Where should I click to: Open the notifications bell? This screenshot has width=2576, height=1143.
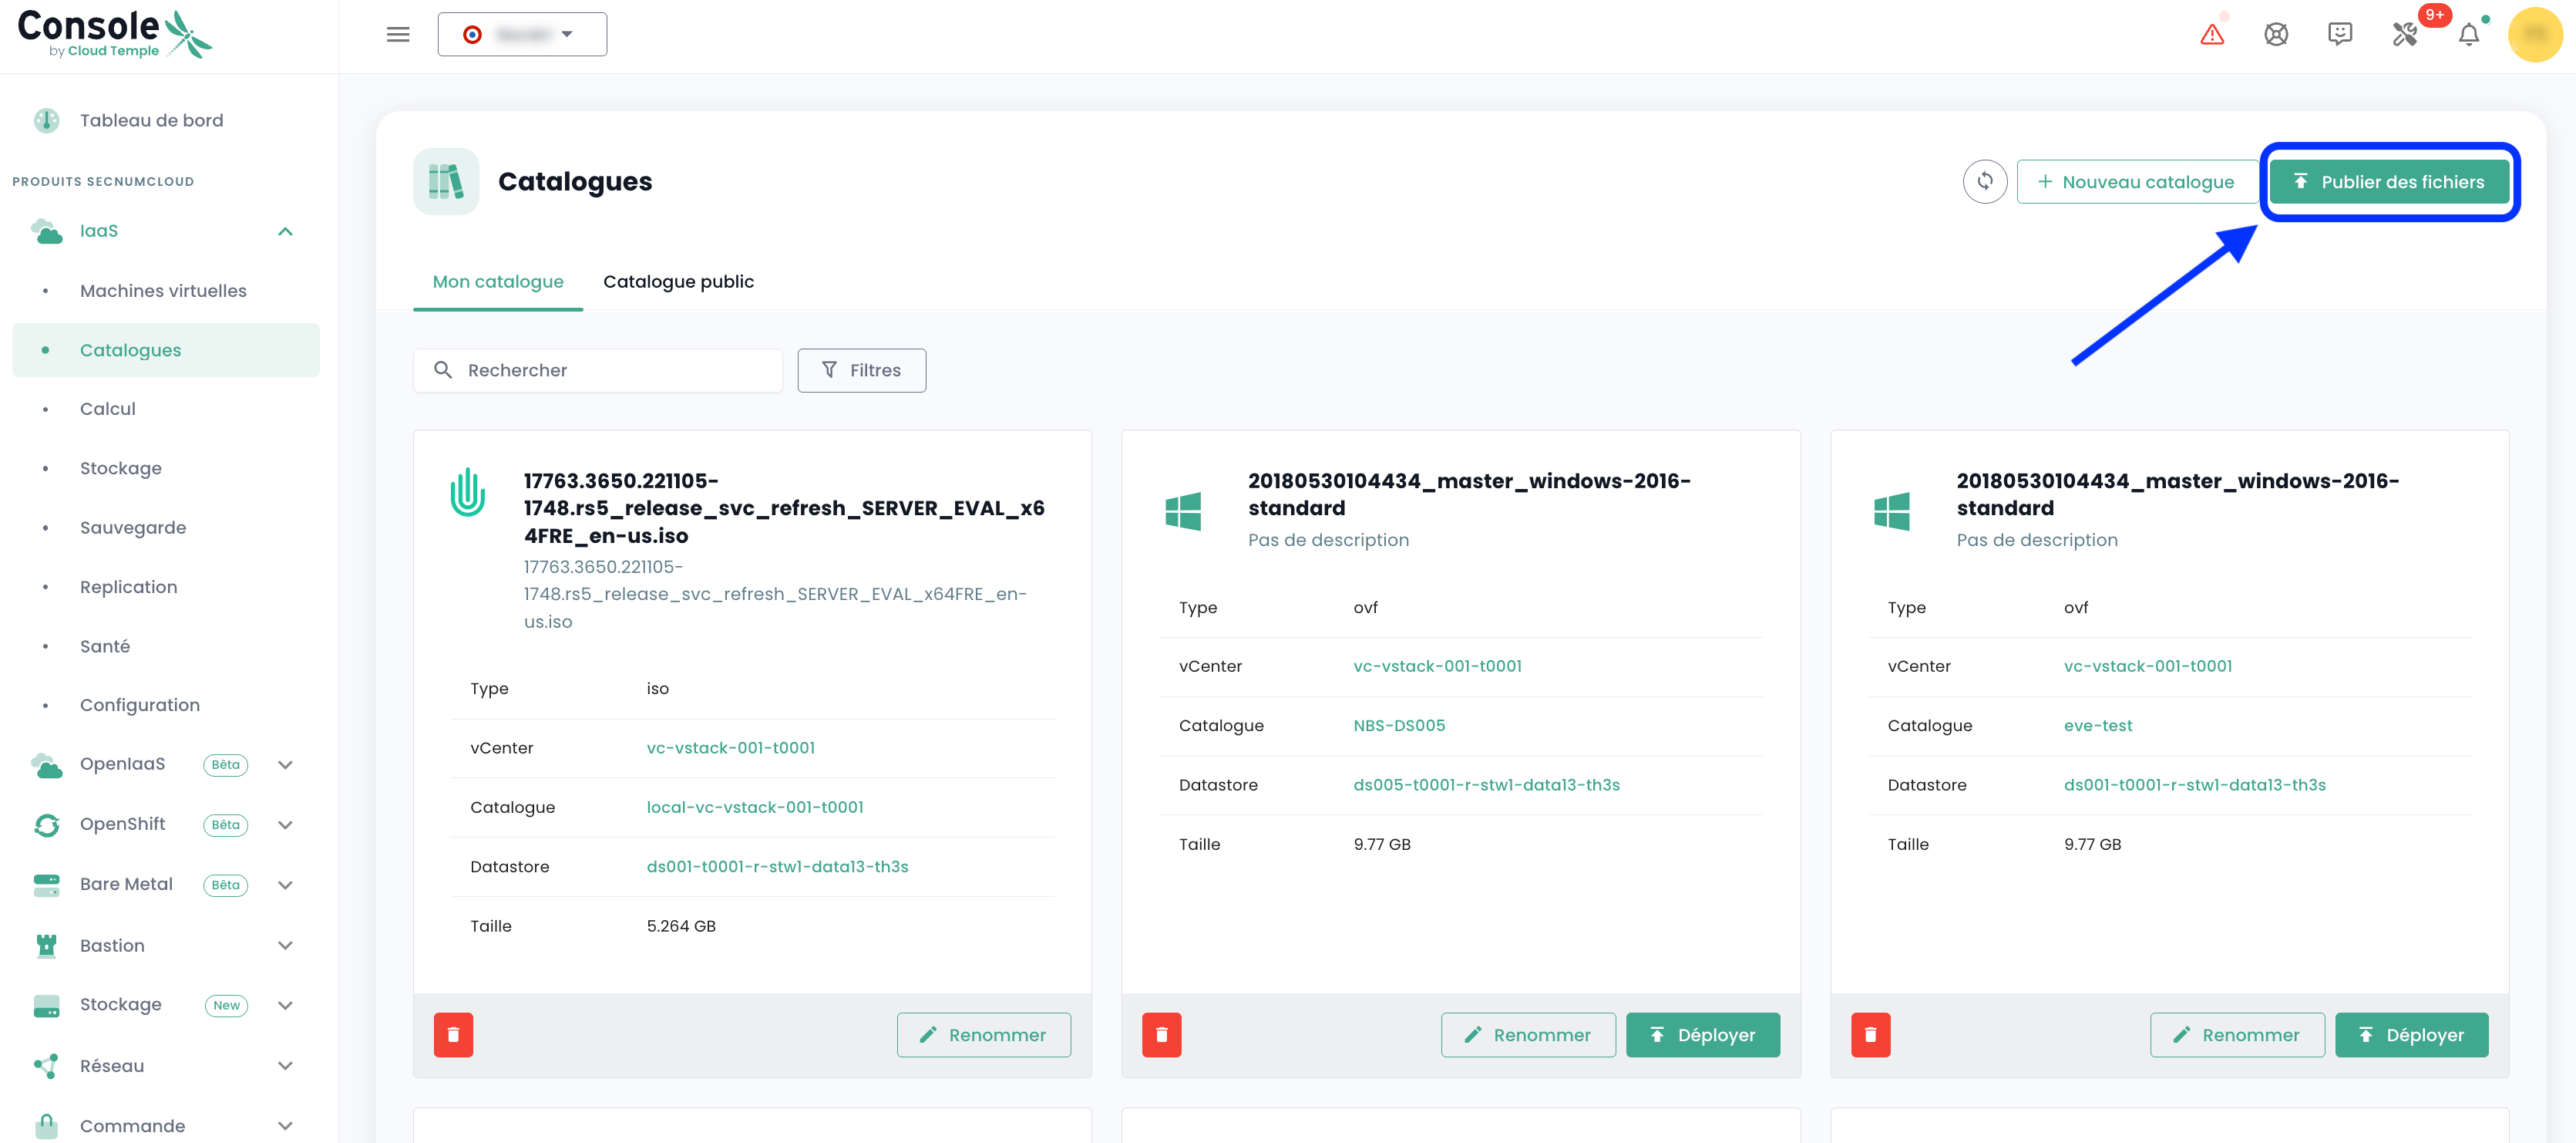[2469, 35]
